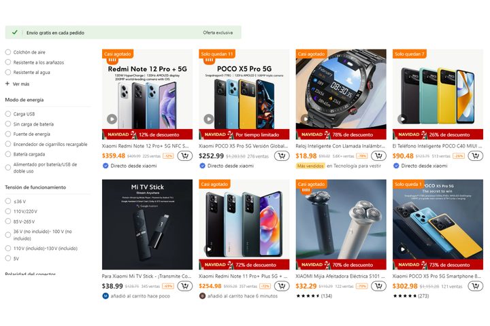Add Mijia Afeitadora Eléctrica to cart
Image resolution: width=490 pixels, height=326 pixels.
tap(378, 287)
